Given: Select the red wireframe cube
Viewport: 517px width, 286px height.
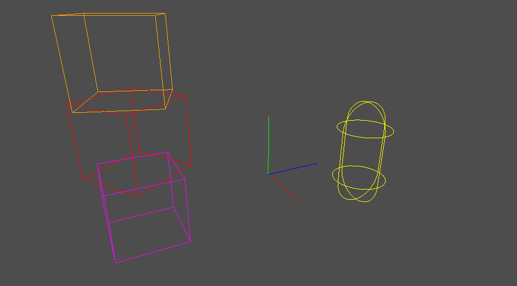Looking at the screenshot, I should (129, 142).
